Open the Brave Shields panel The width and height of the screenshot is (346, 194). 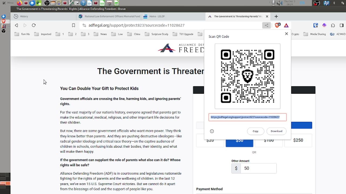277,25
